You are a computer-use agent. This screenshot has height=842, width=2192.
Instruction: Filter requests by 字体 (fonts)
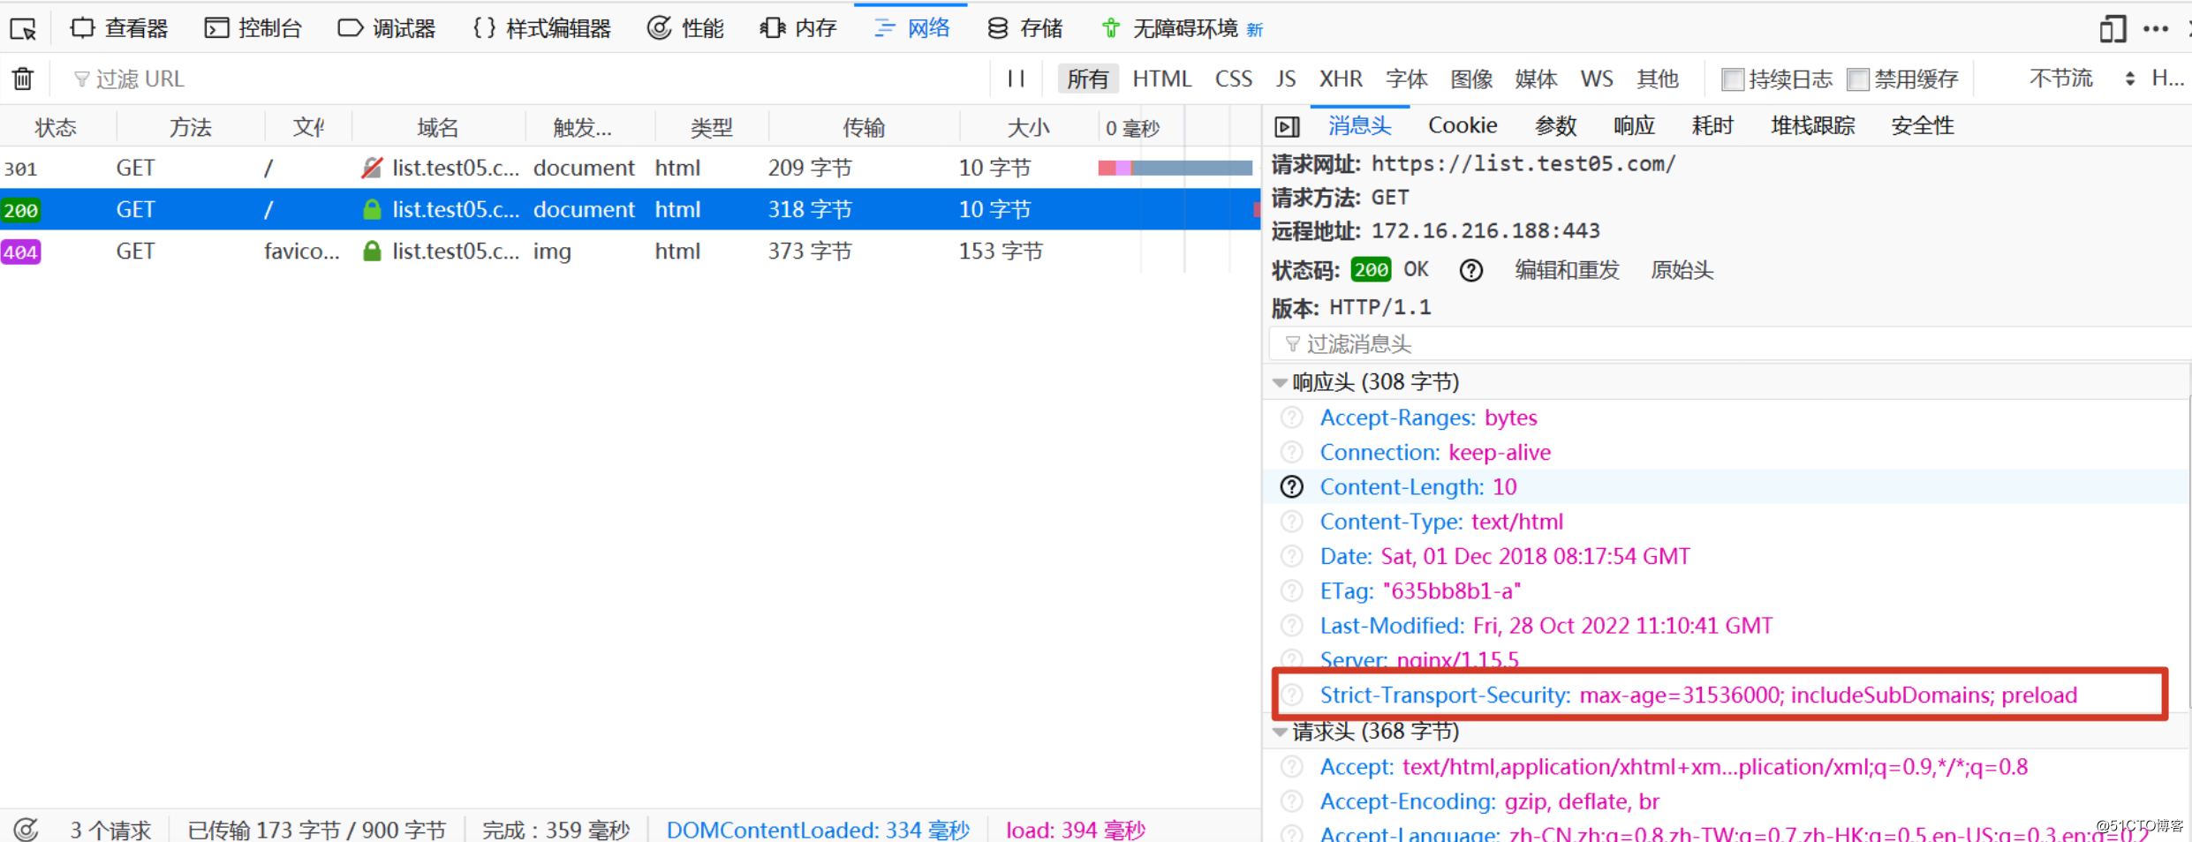pyautogui.click(x=1407, y=79)
